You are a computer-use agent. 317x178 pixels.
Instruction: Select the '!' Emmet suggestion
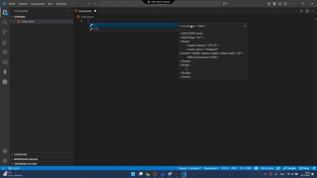pos(134,25)
